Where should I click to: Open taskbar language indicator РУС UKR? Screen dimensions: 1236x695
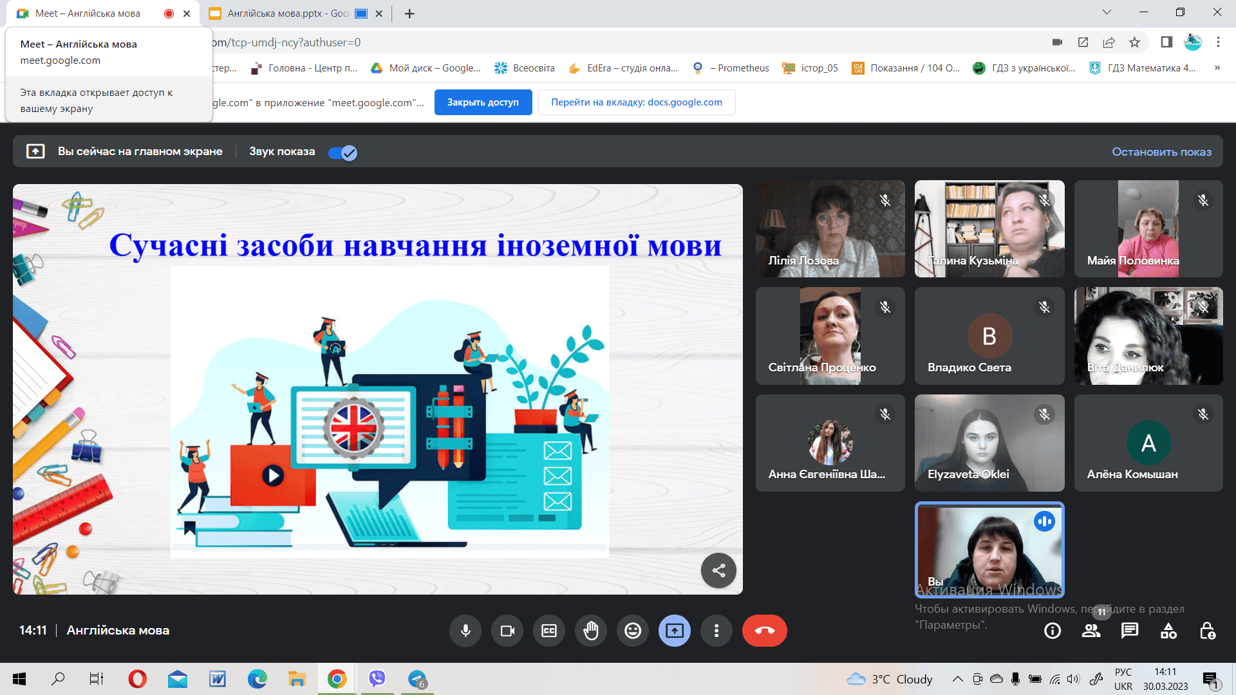1123,679
